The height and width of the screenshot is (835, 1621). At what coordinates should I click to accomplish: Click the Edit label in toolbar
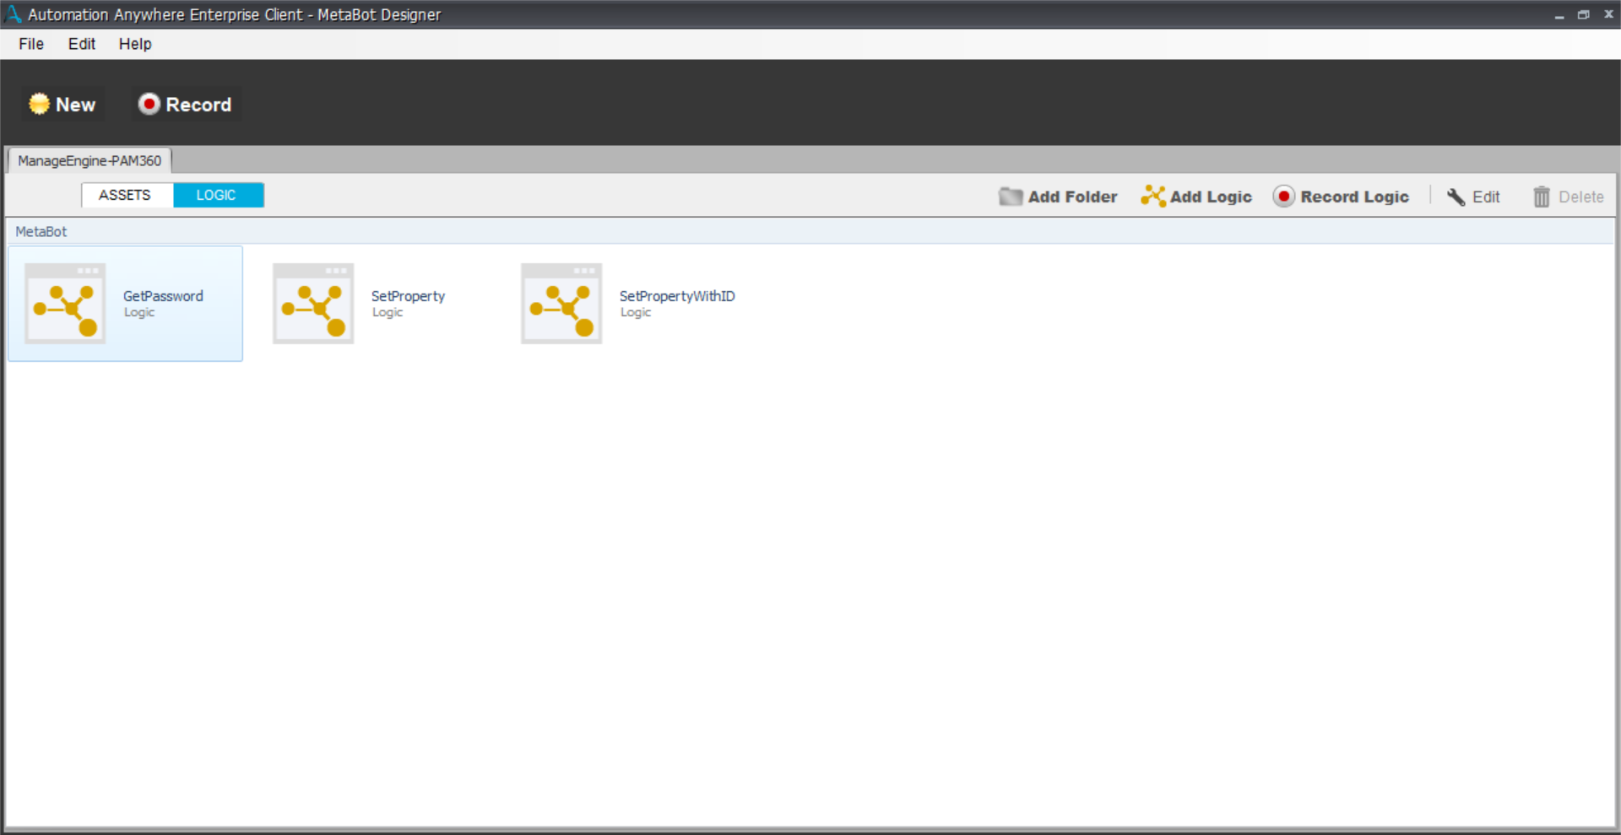1486,197
